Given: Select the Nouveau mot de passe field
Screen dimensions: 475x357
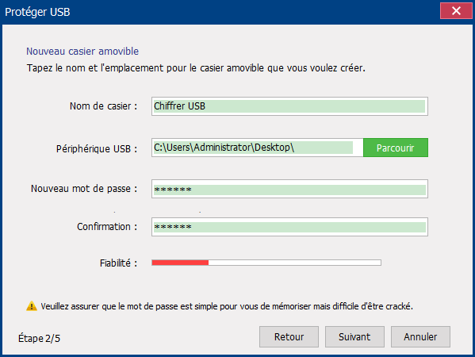Looking at the screenshot, I should point(289,189).
